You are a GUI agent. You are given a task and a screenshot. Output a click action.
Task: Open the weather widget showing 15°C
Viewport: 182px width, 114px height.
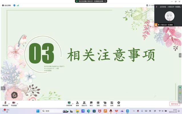pyautogui.click(x=6, y=111)
